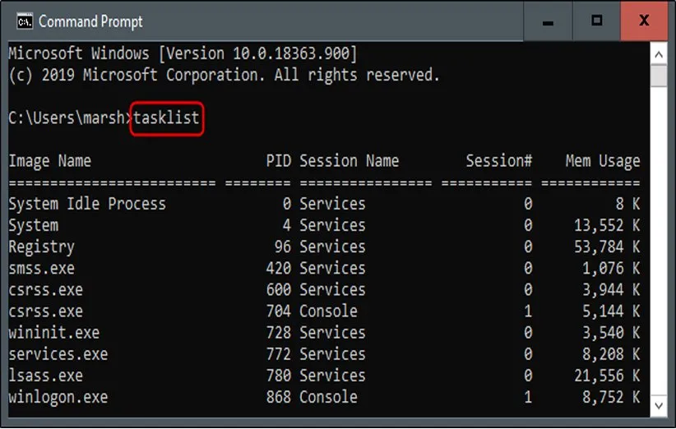Click the Registry process name
This screenshot has width=676, height=429.
point(41,247)
